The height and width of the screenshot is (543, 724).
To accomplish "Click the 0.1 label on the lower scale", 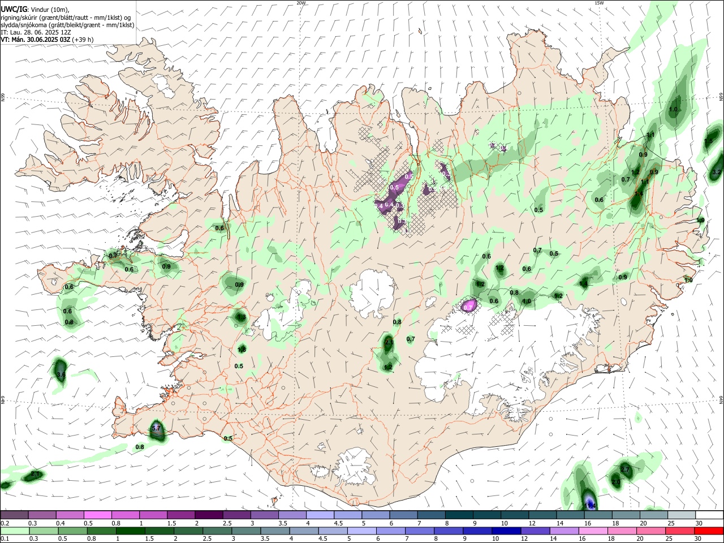I will 5,538.
